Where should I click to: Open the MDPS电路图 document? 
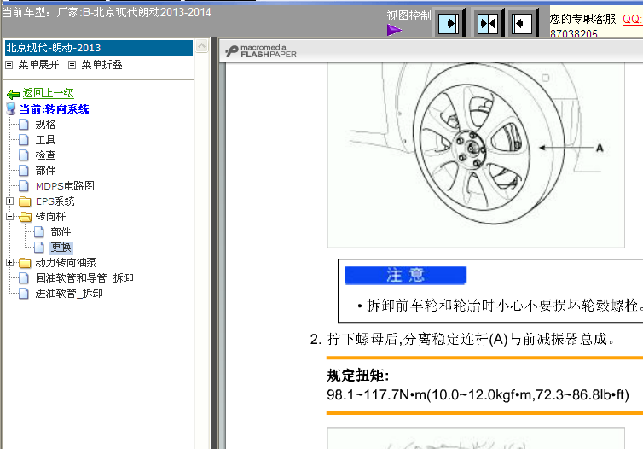click(x=65, y=186)
